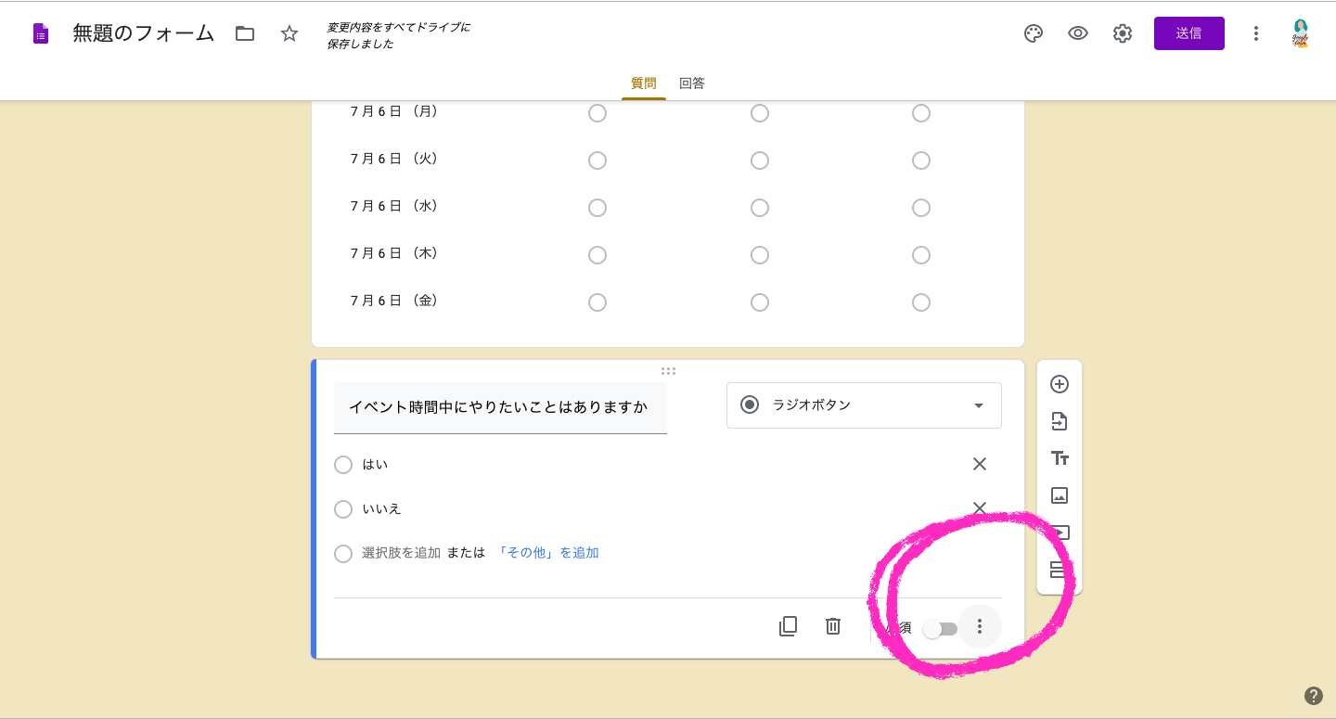Open the theme customization palette icon

point(1033,33)
